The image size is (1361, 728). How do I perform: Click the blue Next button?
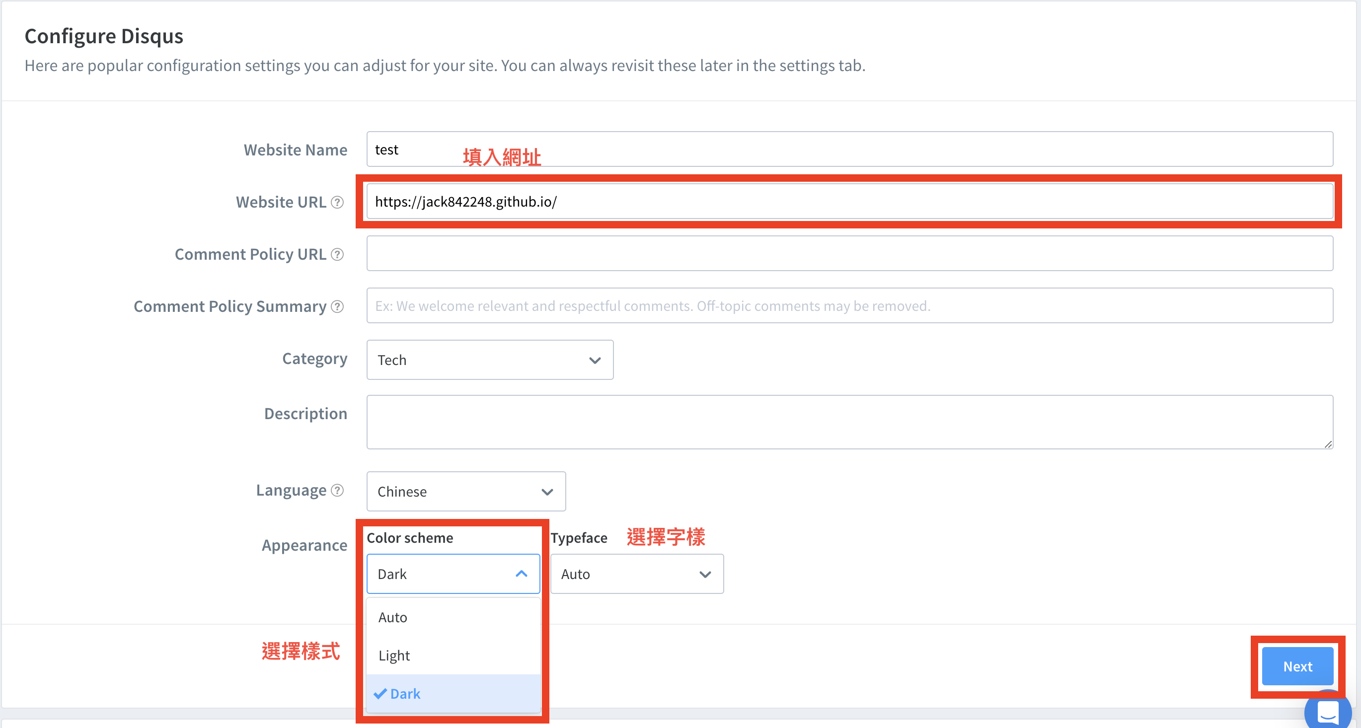click(x=1297, y=666)
